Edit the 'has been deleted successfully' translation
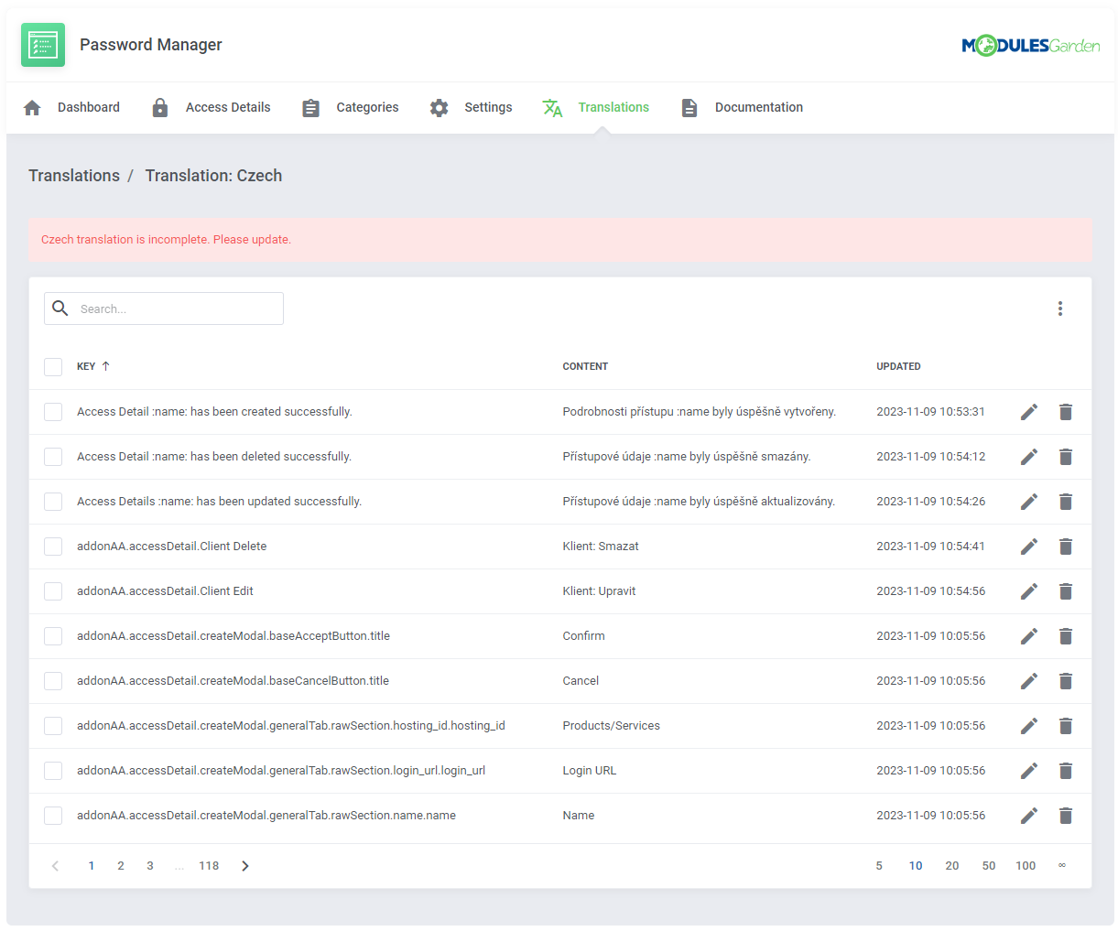The width and height of the screenshot is (1118, 931). pos(1029,457)
